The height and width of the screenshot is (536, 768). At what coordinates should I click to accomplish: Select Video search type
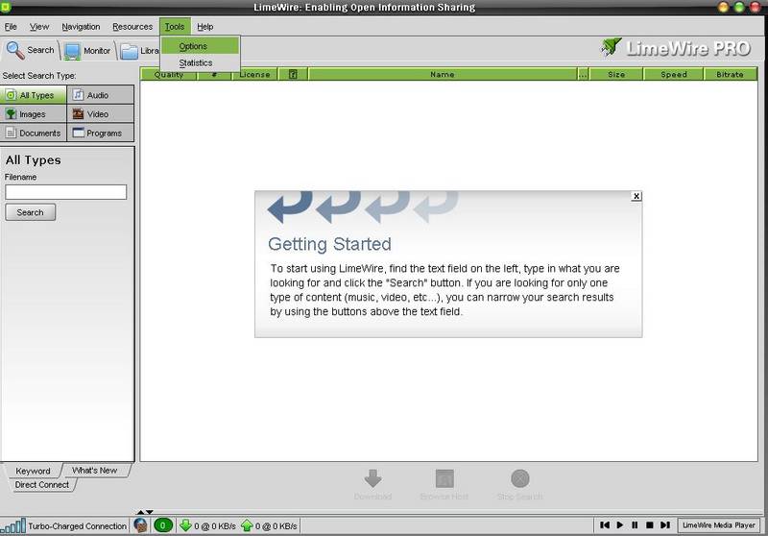(101, 114)
